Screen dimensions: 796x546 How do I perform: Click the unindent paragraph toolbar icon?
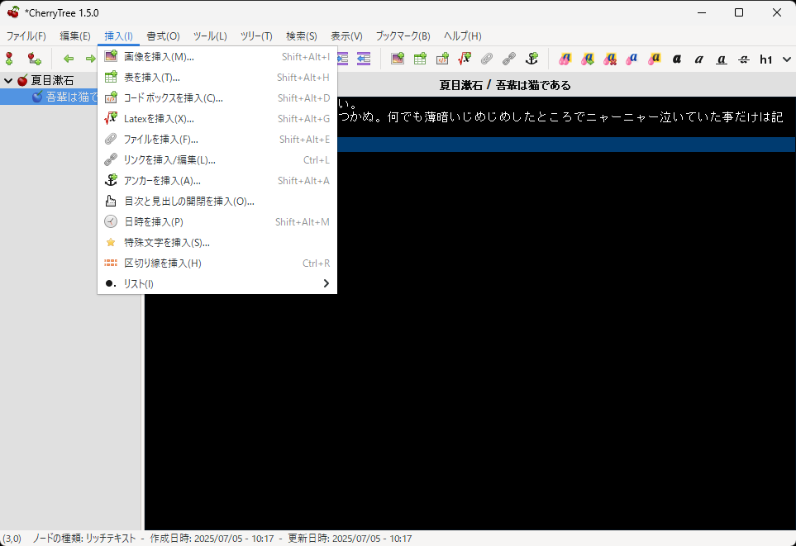coord(364,59)
